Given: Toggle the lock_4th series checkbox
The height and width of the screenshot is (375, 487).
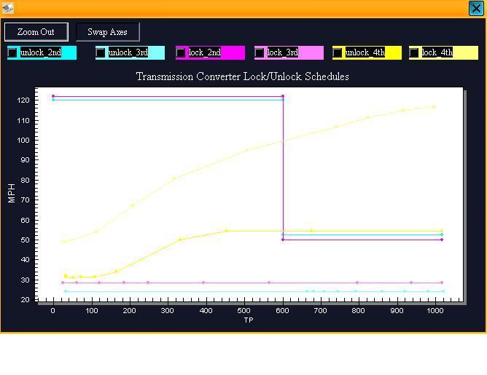Looking at the screenshot, I should pos(413,52).
